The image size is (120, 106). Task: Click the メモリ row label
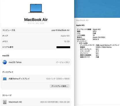tap(5, 41)
